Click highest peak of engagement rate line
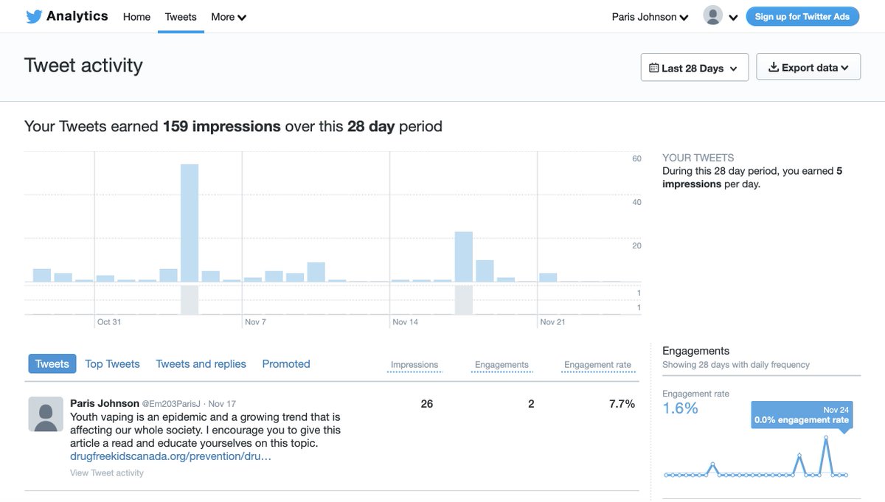 pos(825,437)
